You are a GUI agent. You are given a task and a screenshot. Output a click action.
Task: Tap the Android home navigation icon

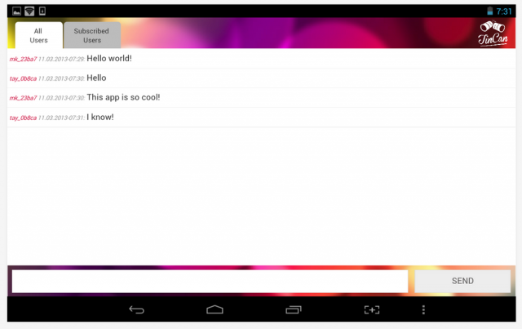coord(215,309)
